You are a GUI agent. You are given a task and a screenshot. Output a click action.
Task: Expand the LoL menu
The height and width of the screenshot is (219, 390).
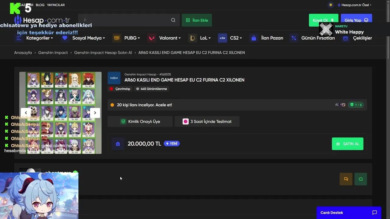[205, 38]
